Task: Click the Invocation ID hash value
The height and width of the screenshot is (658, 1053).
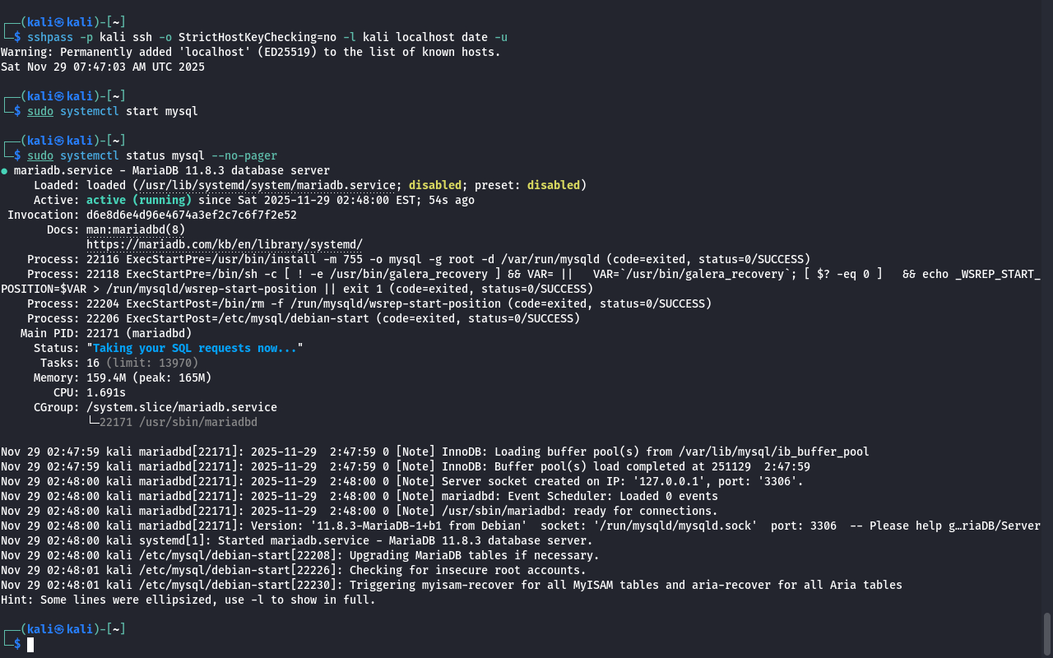Action: coord(191,215)
